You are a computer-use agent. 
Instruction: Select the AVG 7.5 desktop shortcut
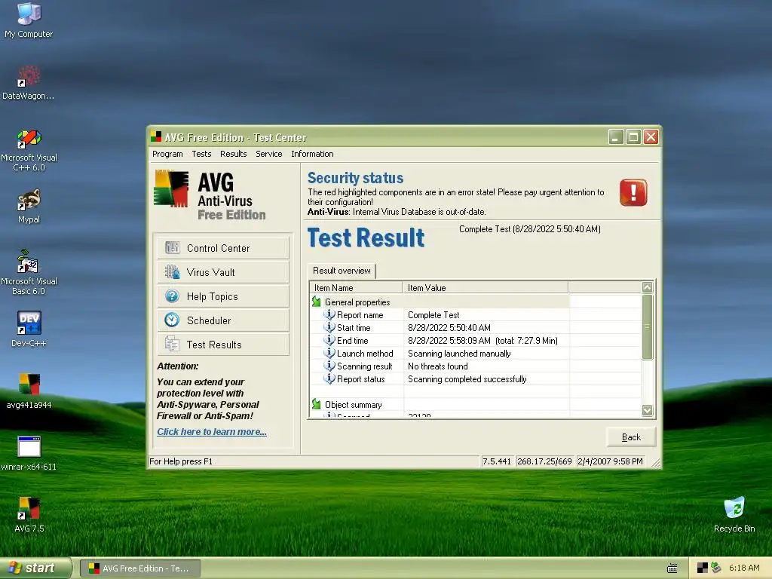click(29, 514)
